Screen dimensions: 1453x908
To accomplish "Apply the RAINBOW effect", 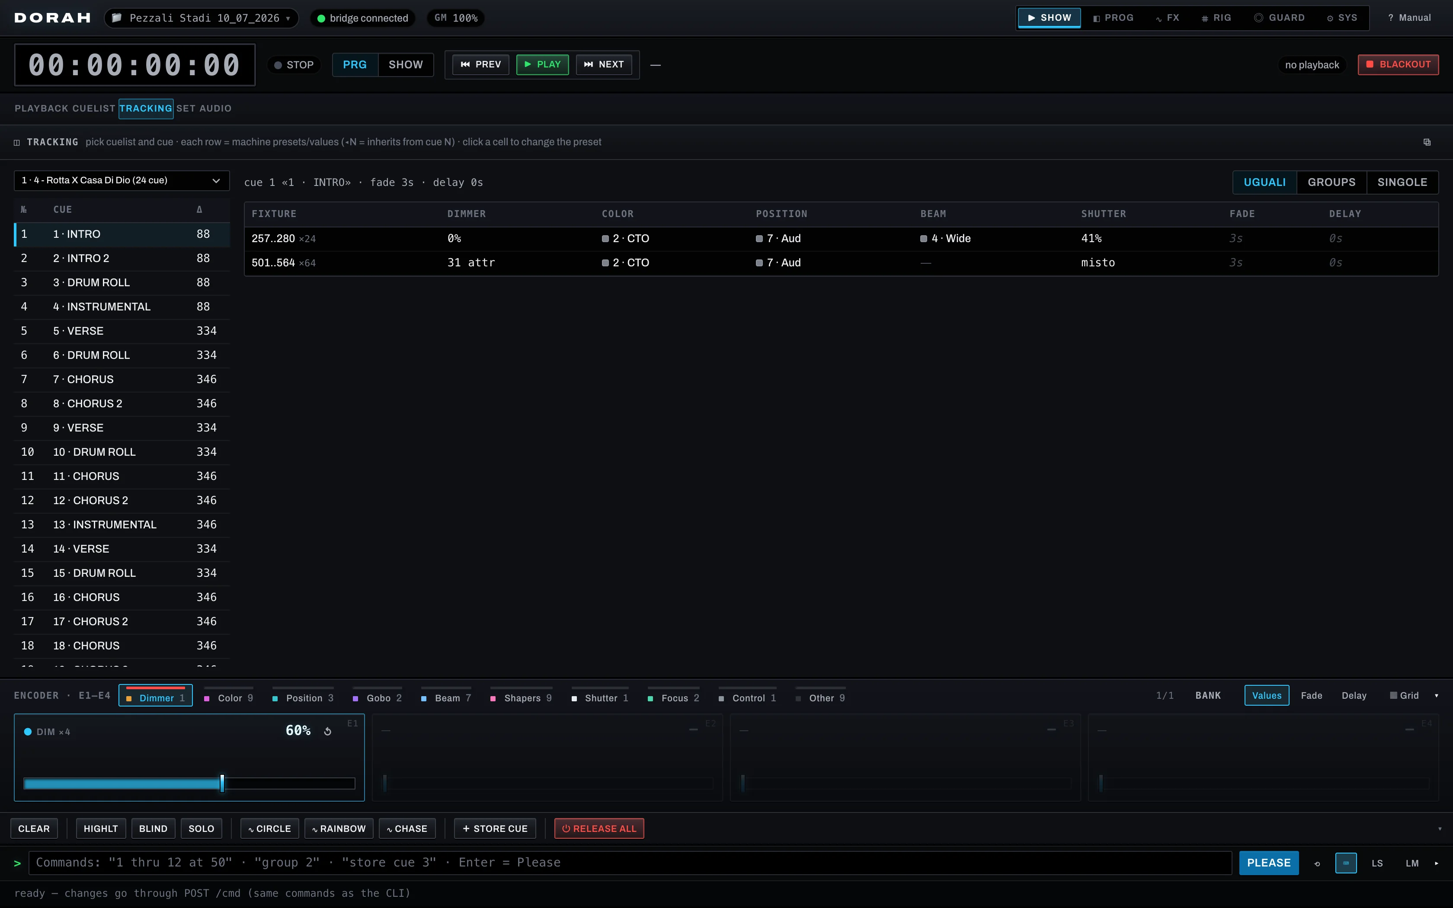I will click(x=339, y=829).
